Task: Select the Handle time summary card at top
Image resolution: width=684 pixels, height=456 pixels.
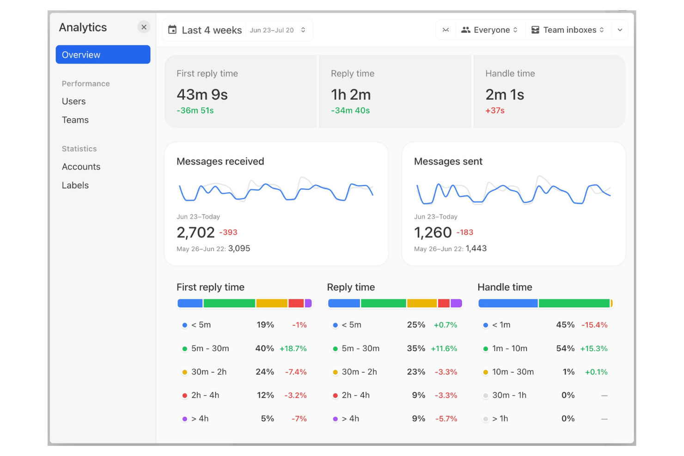Action: point(549,91)
